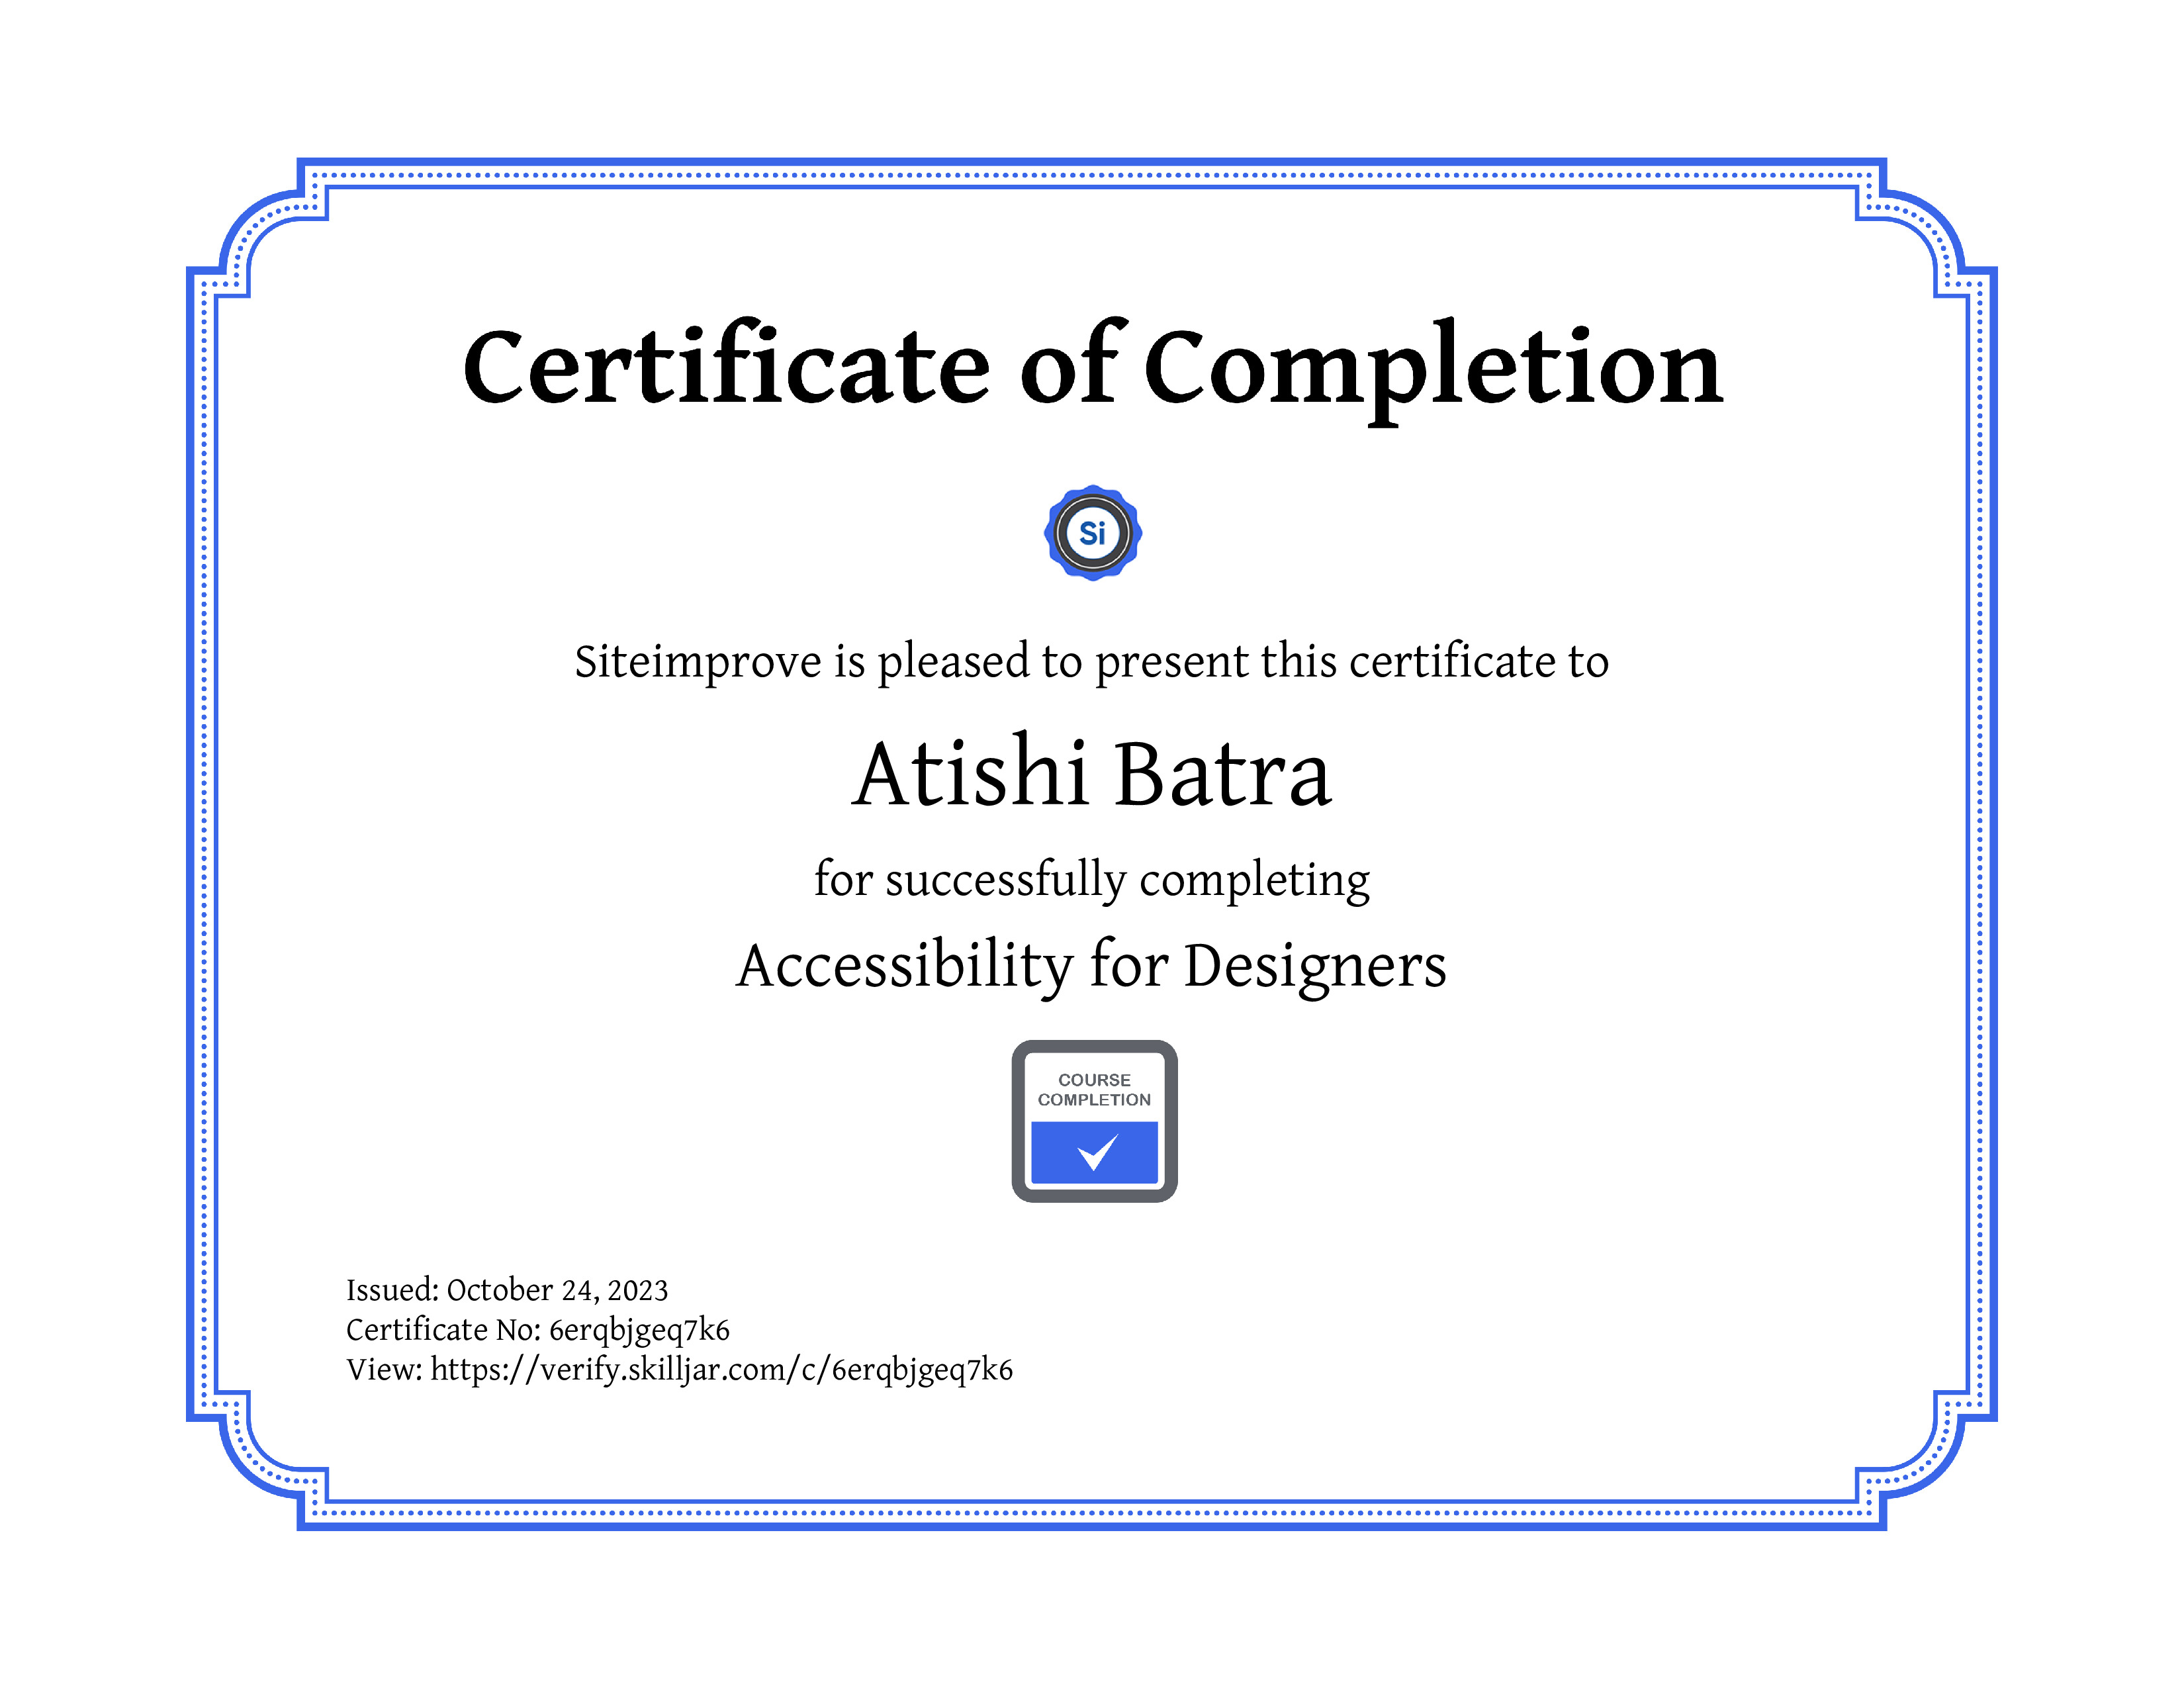This screenshot has width=2184, height=1688.
Task: Click the Issued October 24, 2023 line
Action: click(507, 1290)
